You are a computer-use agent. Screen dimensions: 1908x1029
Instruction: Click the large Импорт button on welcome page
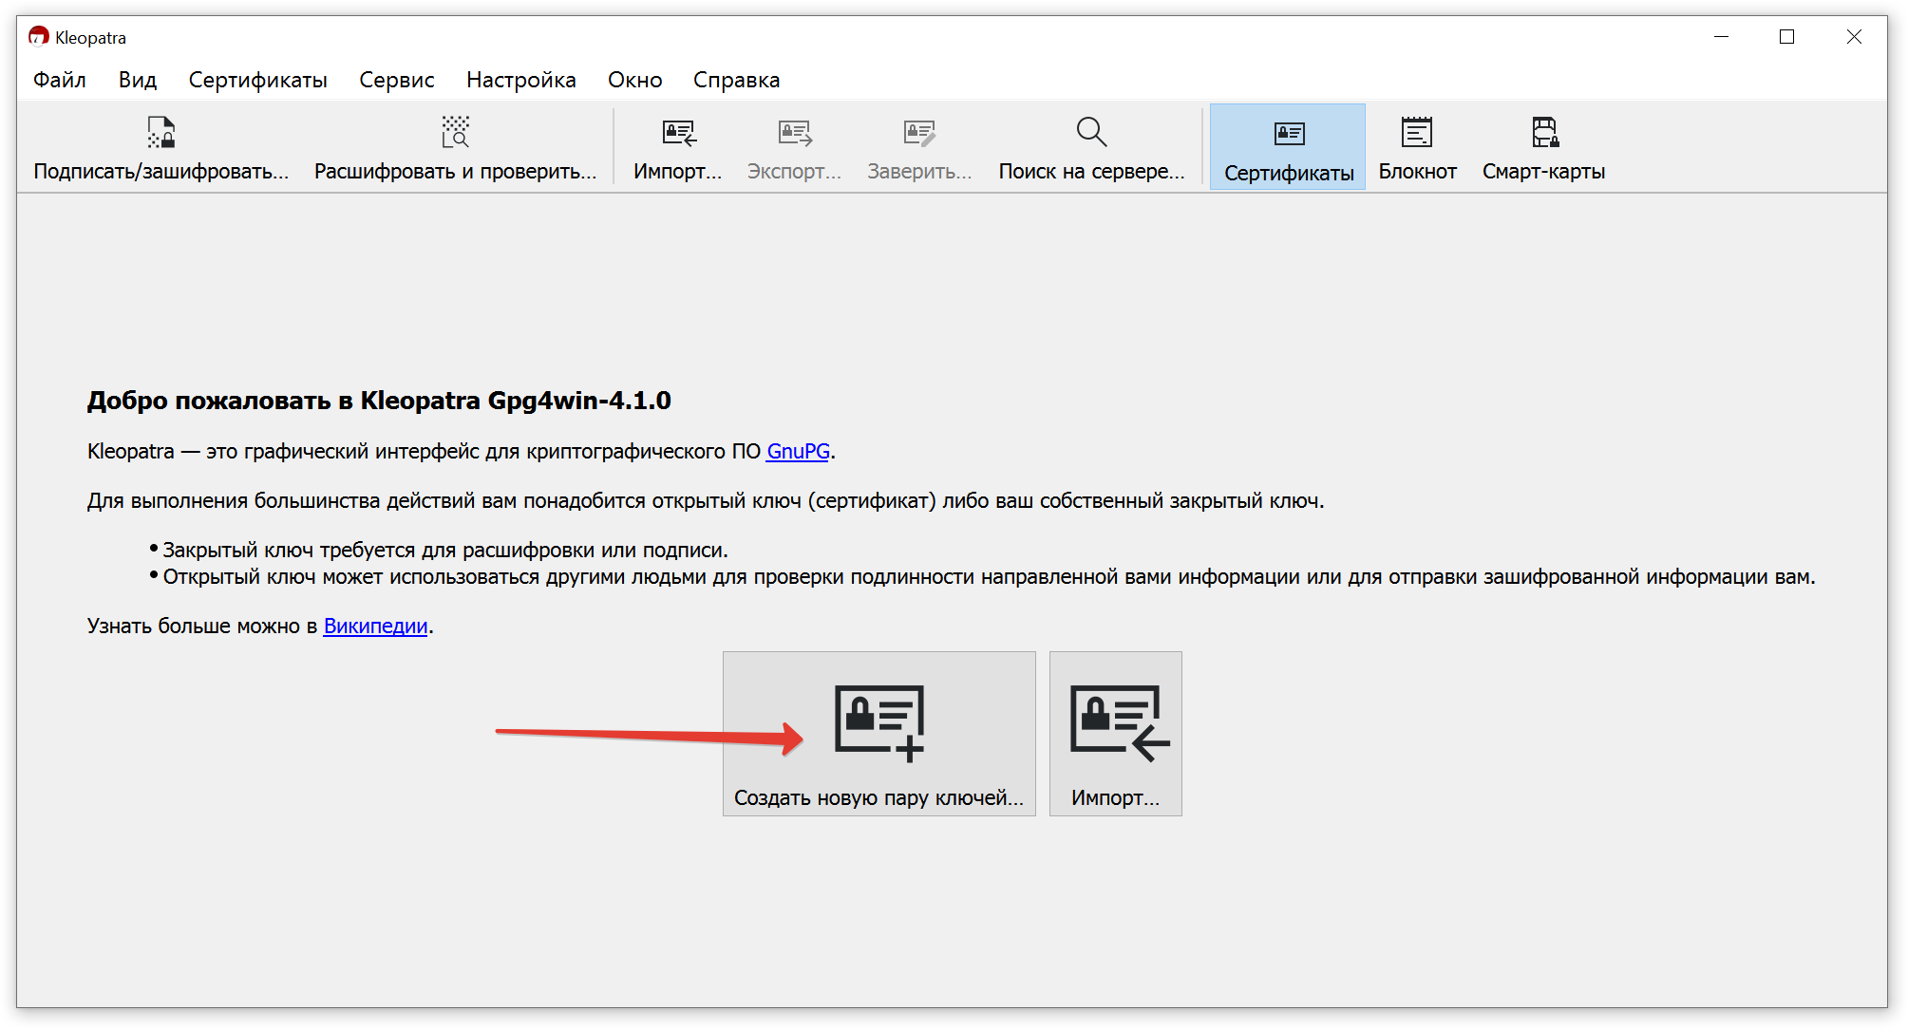point(1116,734)
